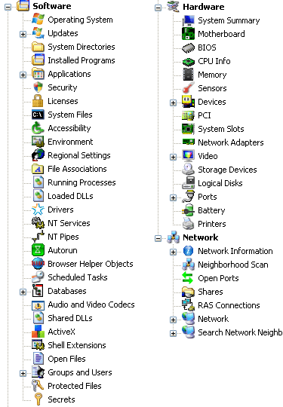Image resolution: width=283 pixels, height=407 pixels.
Task: Click the NT Pipes pipe icon
Action: [38, 237]
